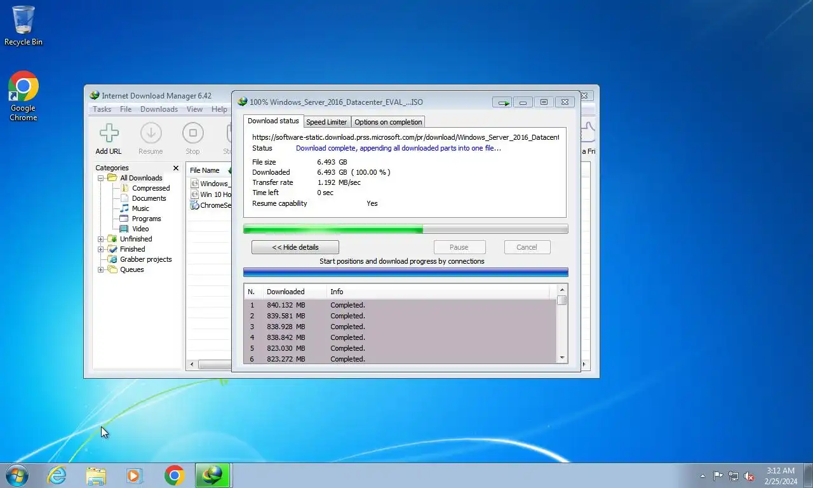The height and width of the screenshot is (488, 813).
Task: Open the Recycle Bin desktop icon
Action: tap(24, 25)
